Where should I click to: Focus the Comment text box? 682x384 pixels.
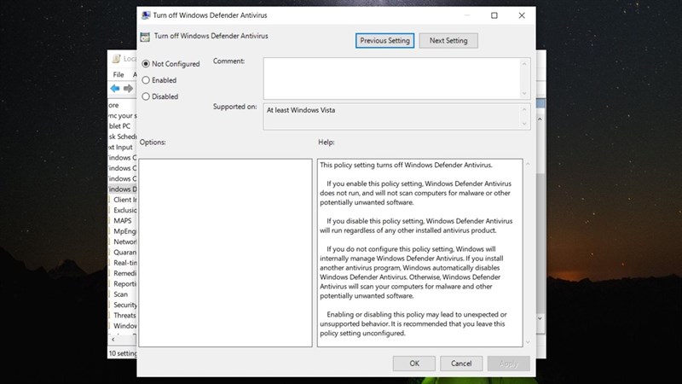tap(391, 79)
